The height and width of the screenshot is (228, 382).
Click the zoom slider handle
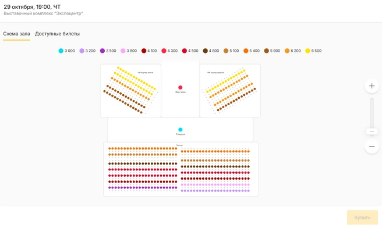372,131
